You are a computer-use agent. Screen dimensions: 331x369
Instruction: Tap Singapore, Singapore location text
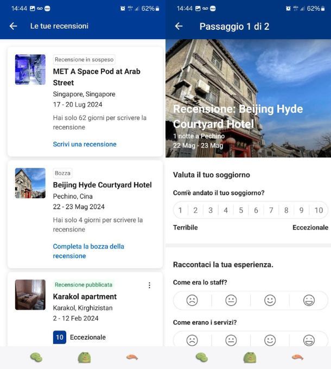pos(84,94)
